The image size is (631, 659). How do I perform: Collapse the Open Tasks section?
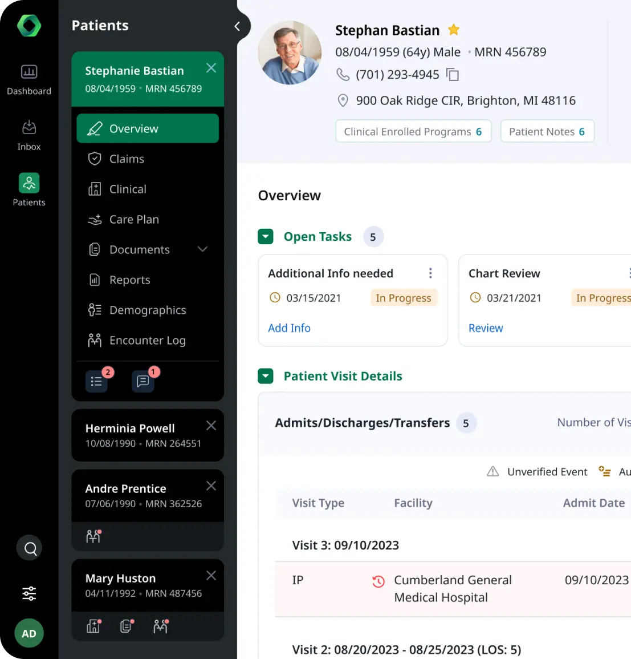point(266,236)
